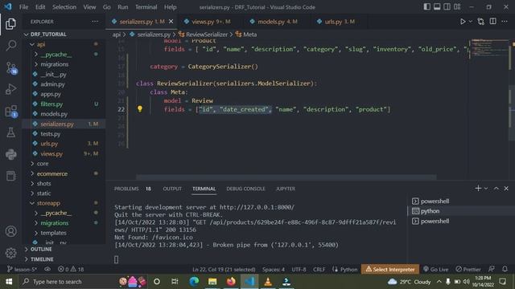This screenshot has width=515, height=289.
Task: Create a new terminal with plus icon
Action: click(x=478, y=189)
